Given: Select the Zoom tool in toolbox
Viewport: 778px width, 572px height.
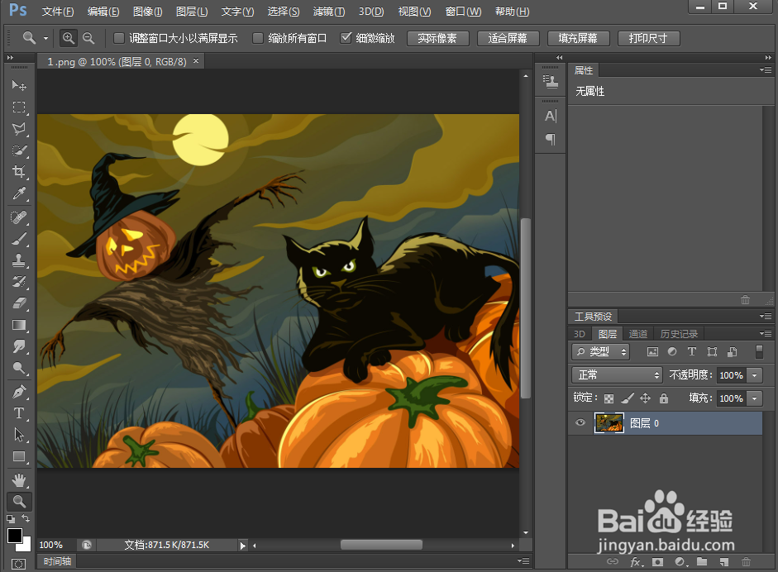Looking at the screenshot, I should point(19,502).
